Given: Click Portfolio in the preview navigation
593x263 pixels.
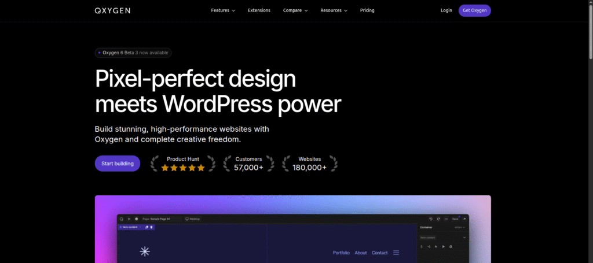Looking at the screenshot, I should tap(341, 253).
